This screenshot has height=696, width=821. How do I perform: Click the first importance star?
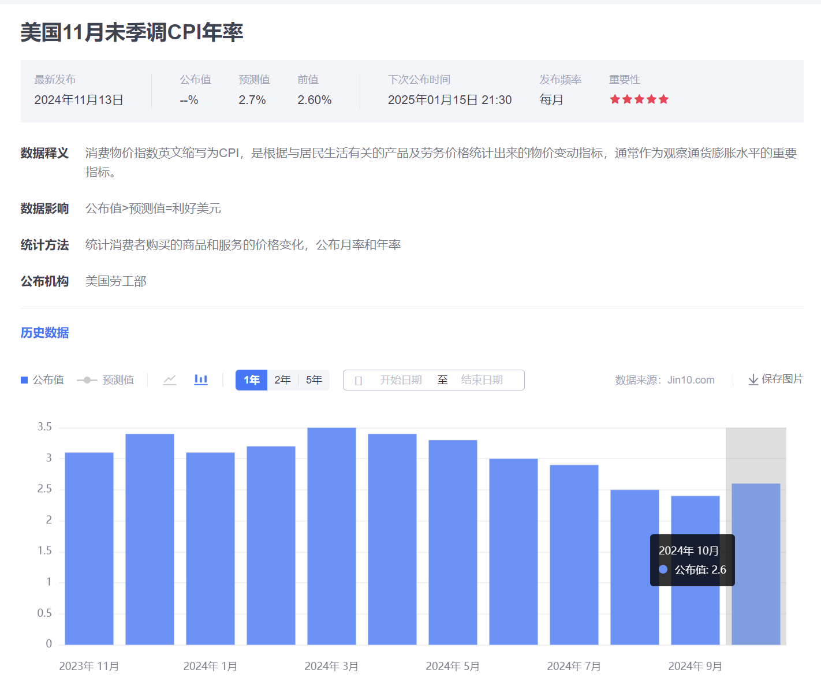615,99
